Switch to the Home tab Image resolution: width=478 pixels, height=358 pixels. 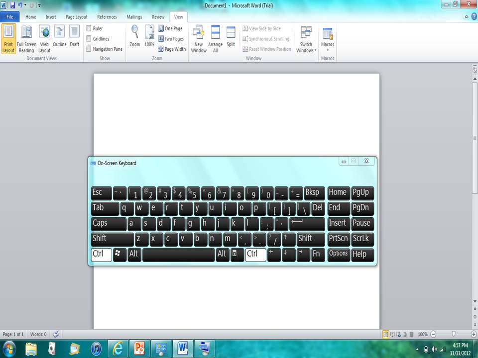point(30,17)
